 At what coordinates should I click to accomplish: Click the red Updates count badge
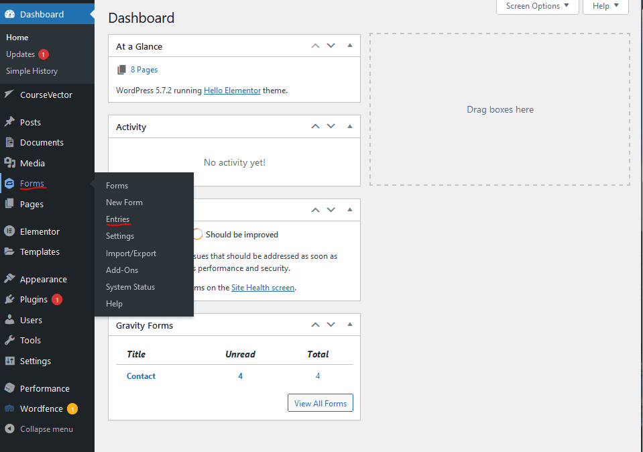coord(43,54)
